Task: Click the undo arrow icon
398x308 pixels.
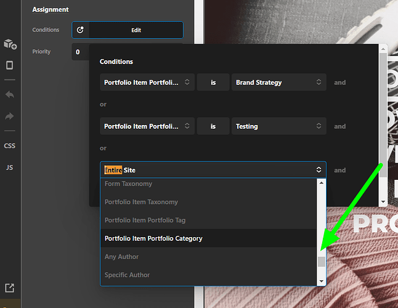Action: 10,95
